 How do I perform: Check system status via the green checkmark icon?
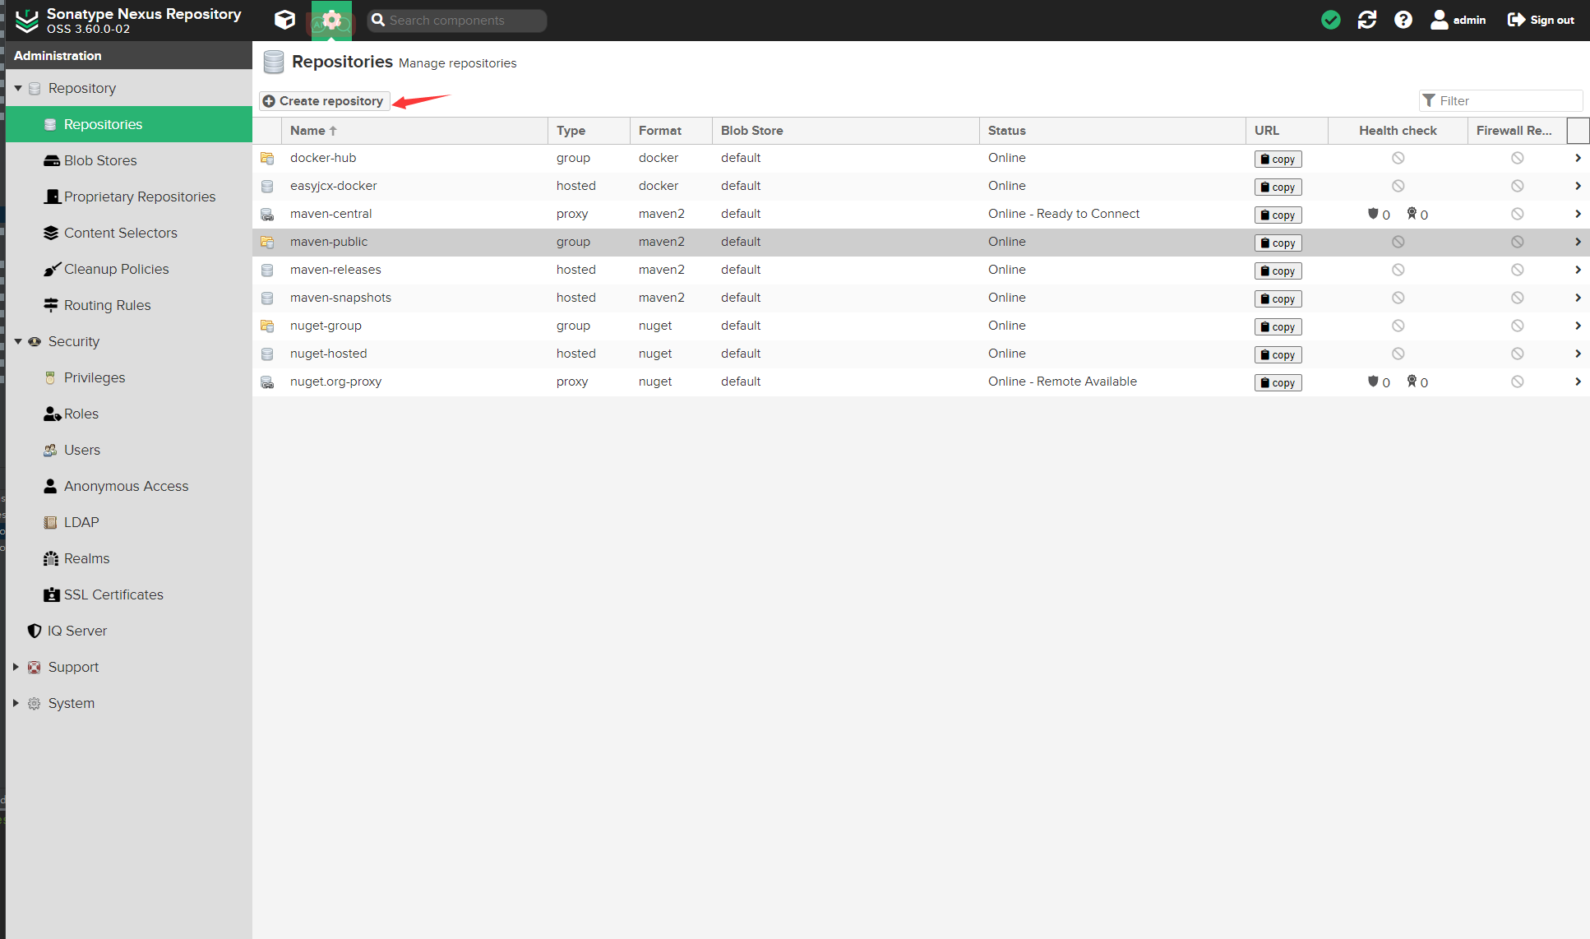[1330, 20]
